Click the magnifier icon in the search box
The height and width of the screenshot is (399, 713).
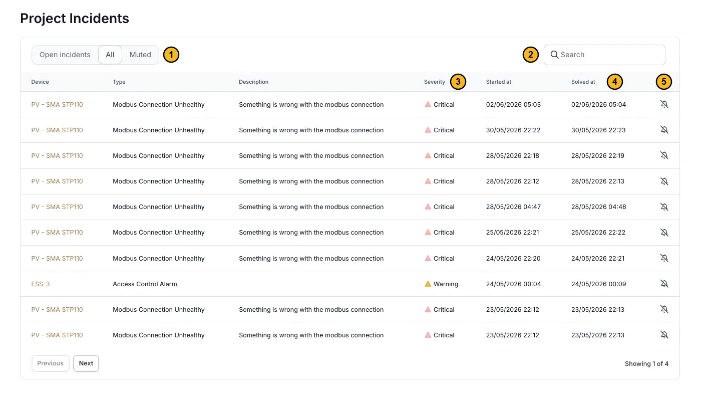click(x=554, y=55)
